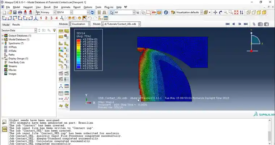Click the light bulb icon above the tree
This screenshot has width=275, height=145.
(55, 30)
